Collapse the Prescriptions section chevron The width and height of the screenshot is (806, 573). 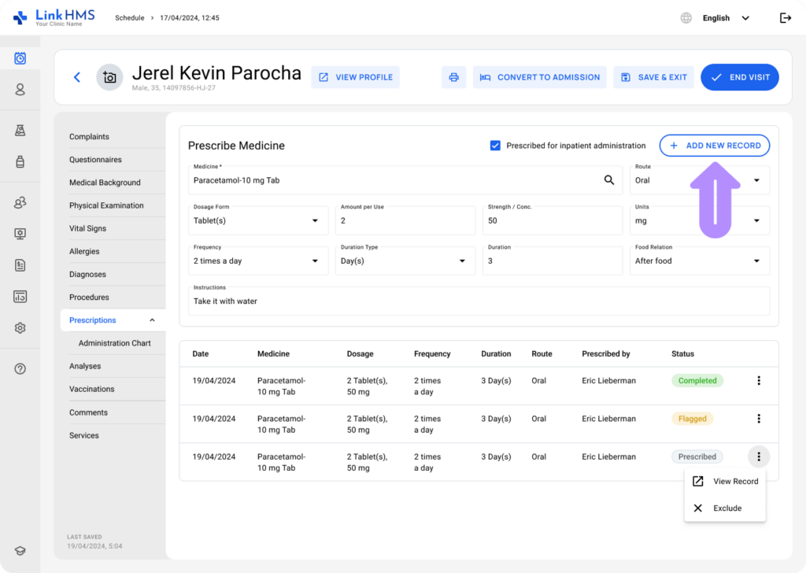pos(152,320)
